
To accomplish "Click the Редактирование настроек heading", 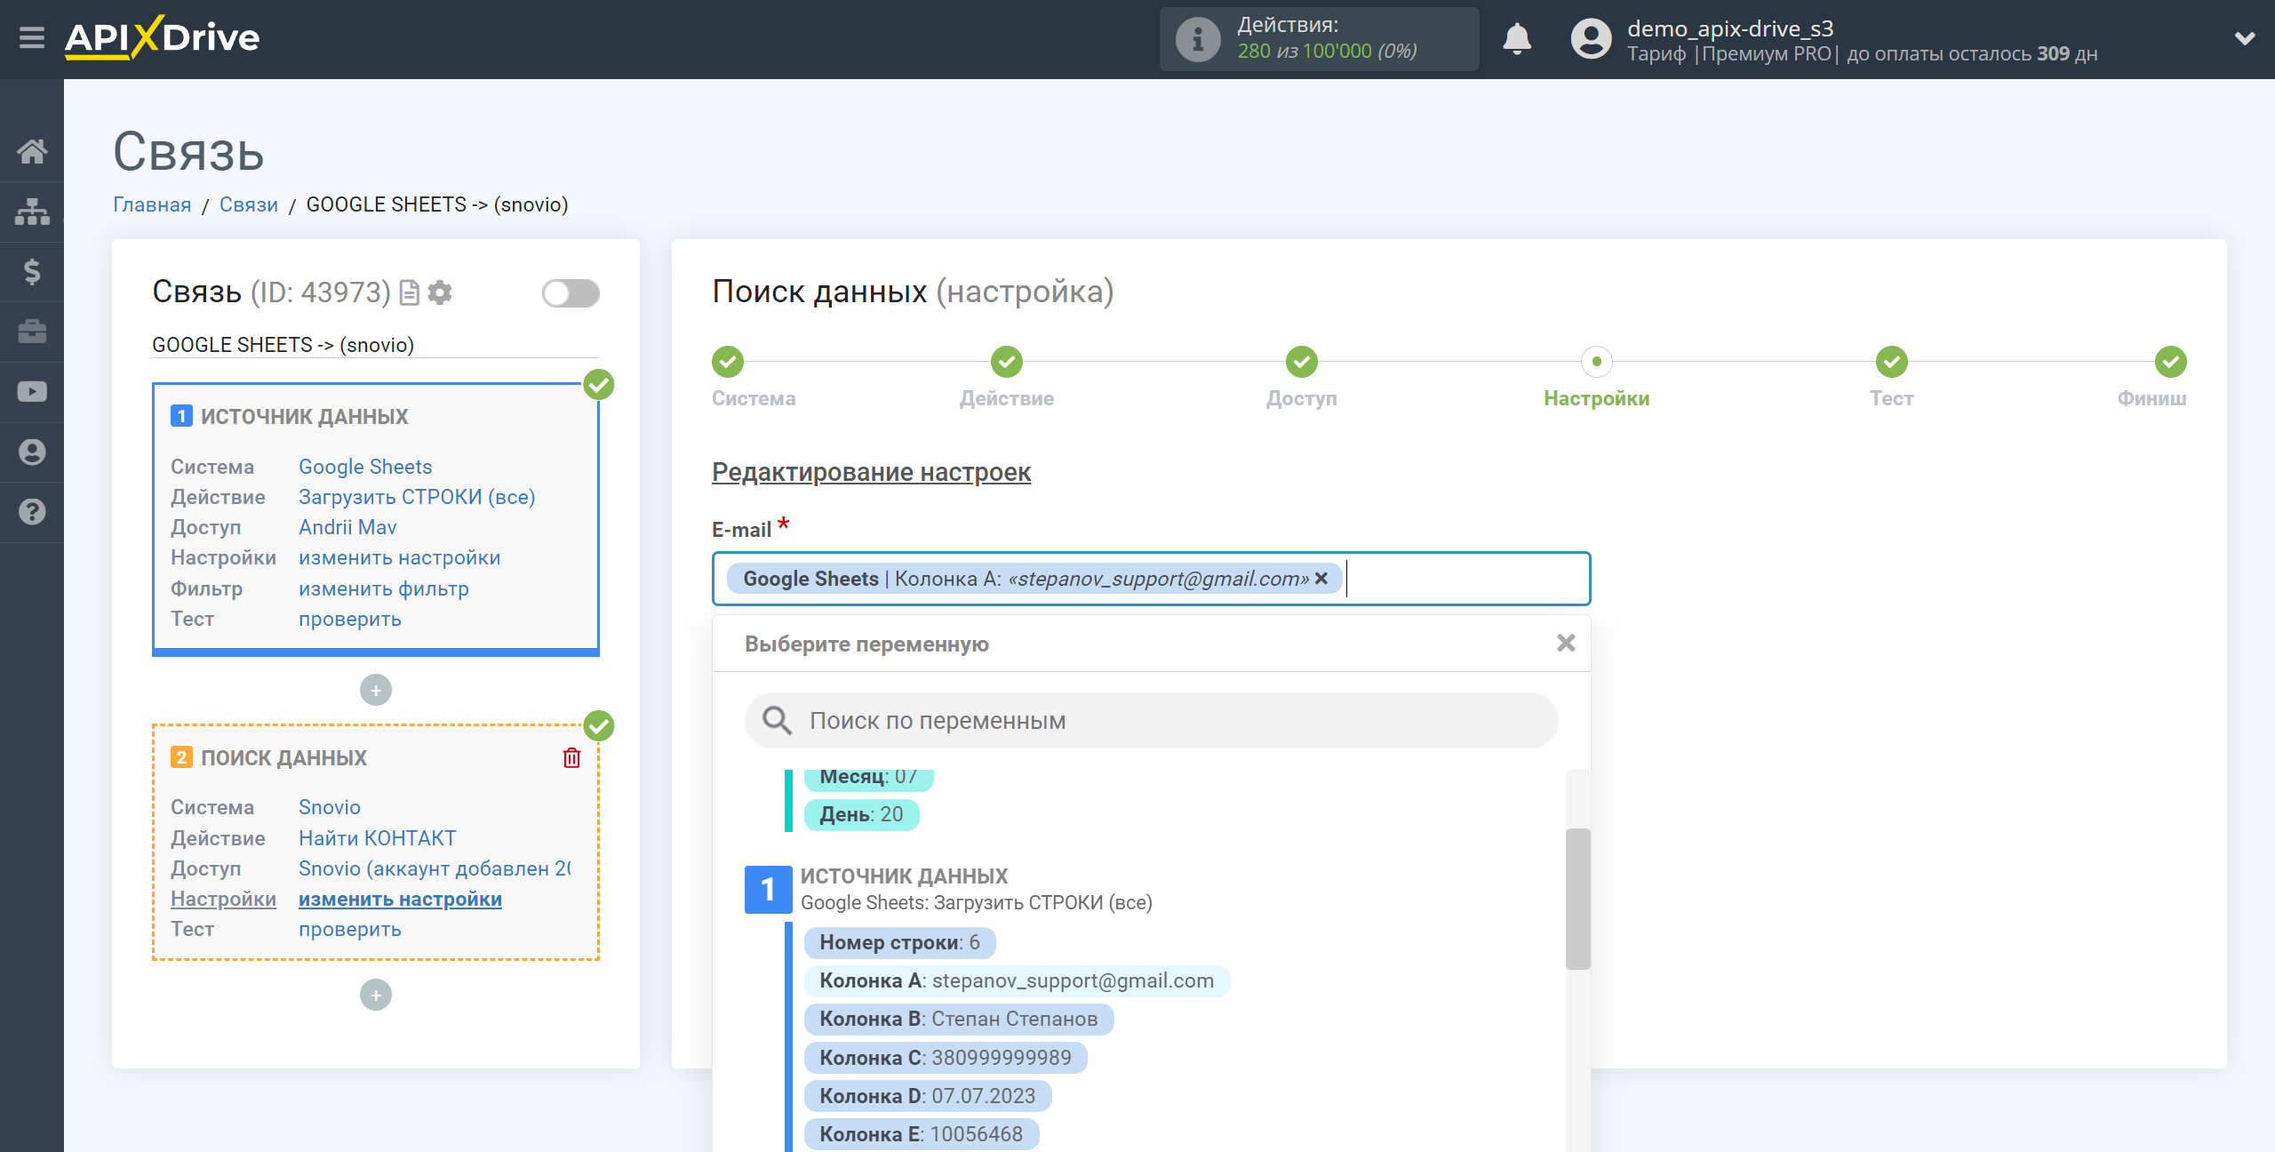I will tap(871, 472).
